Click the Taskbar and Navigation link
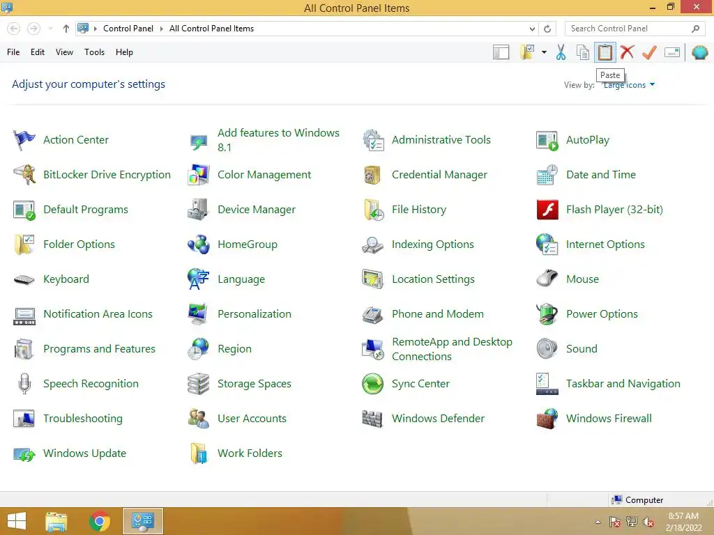This screenshot has width=714, height=535. pyautogui.click(x=623, y=384)
